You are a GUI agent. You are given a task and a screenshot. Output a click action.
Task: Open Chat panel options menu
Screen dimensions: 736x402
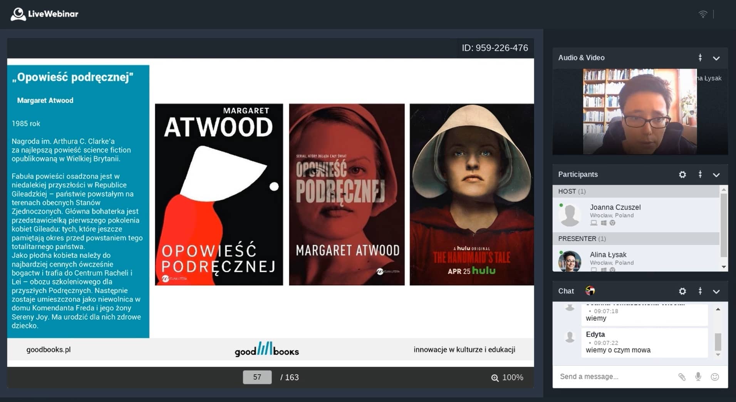point(700,291)
